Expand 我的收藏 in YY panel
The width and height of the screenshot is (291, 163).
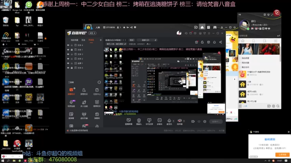(x=245, y=63)
